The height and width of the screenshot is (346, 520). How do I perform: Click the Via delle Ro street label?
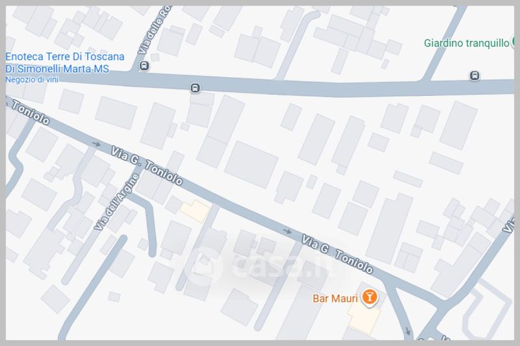click(155, 31)
